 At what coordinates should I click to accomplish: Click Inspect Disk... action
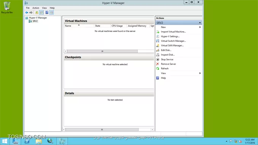click(x=168, y=55)
